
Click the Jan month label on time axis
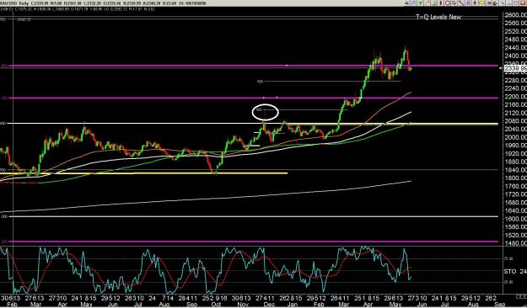point(292,305)
